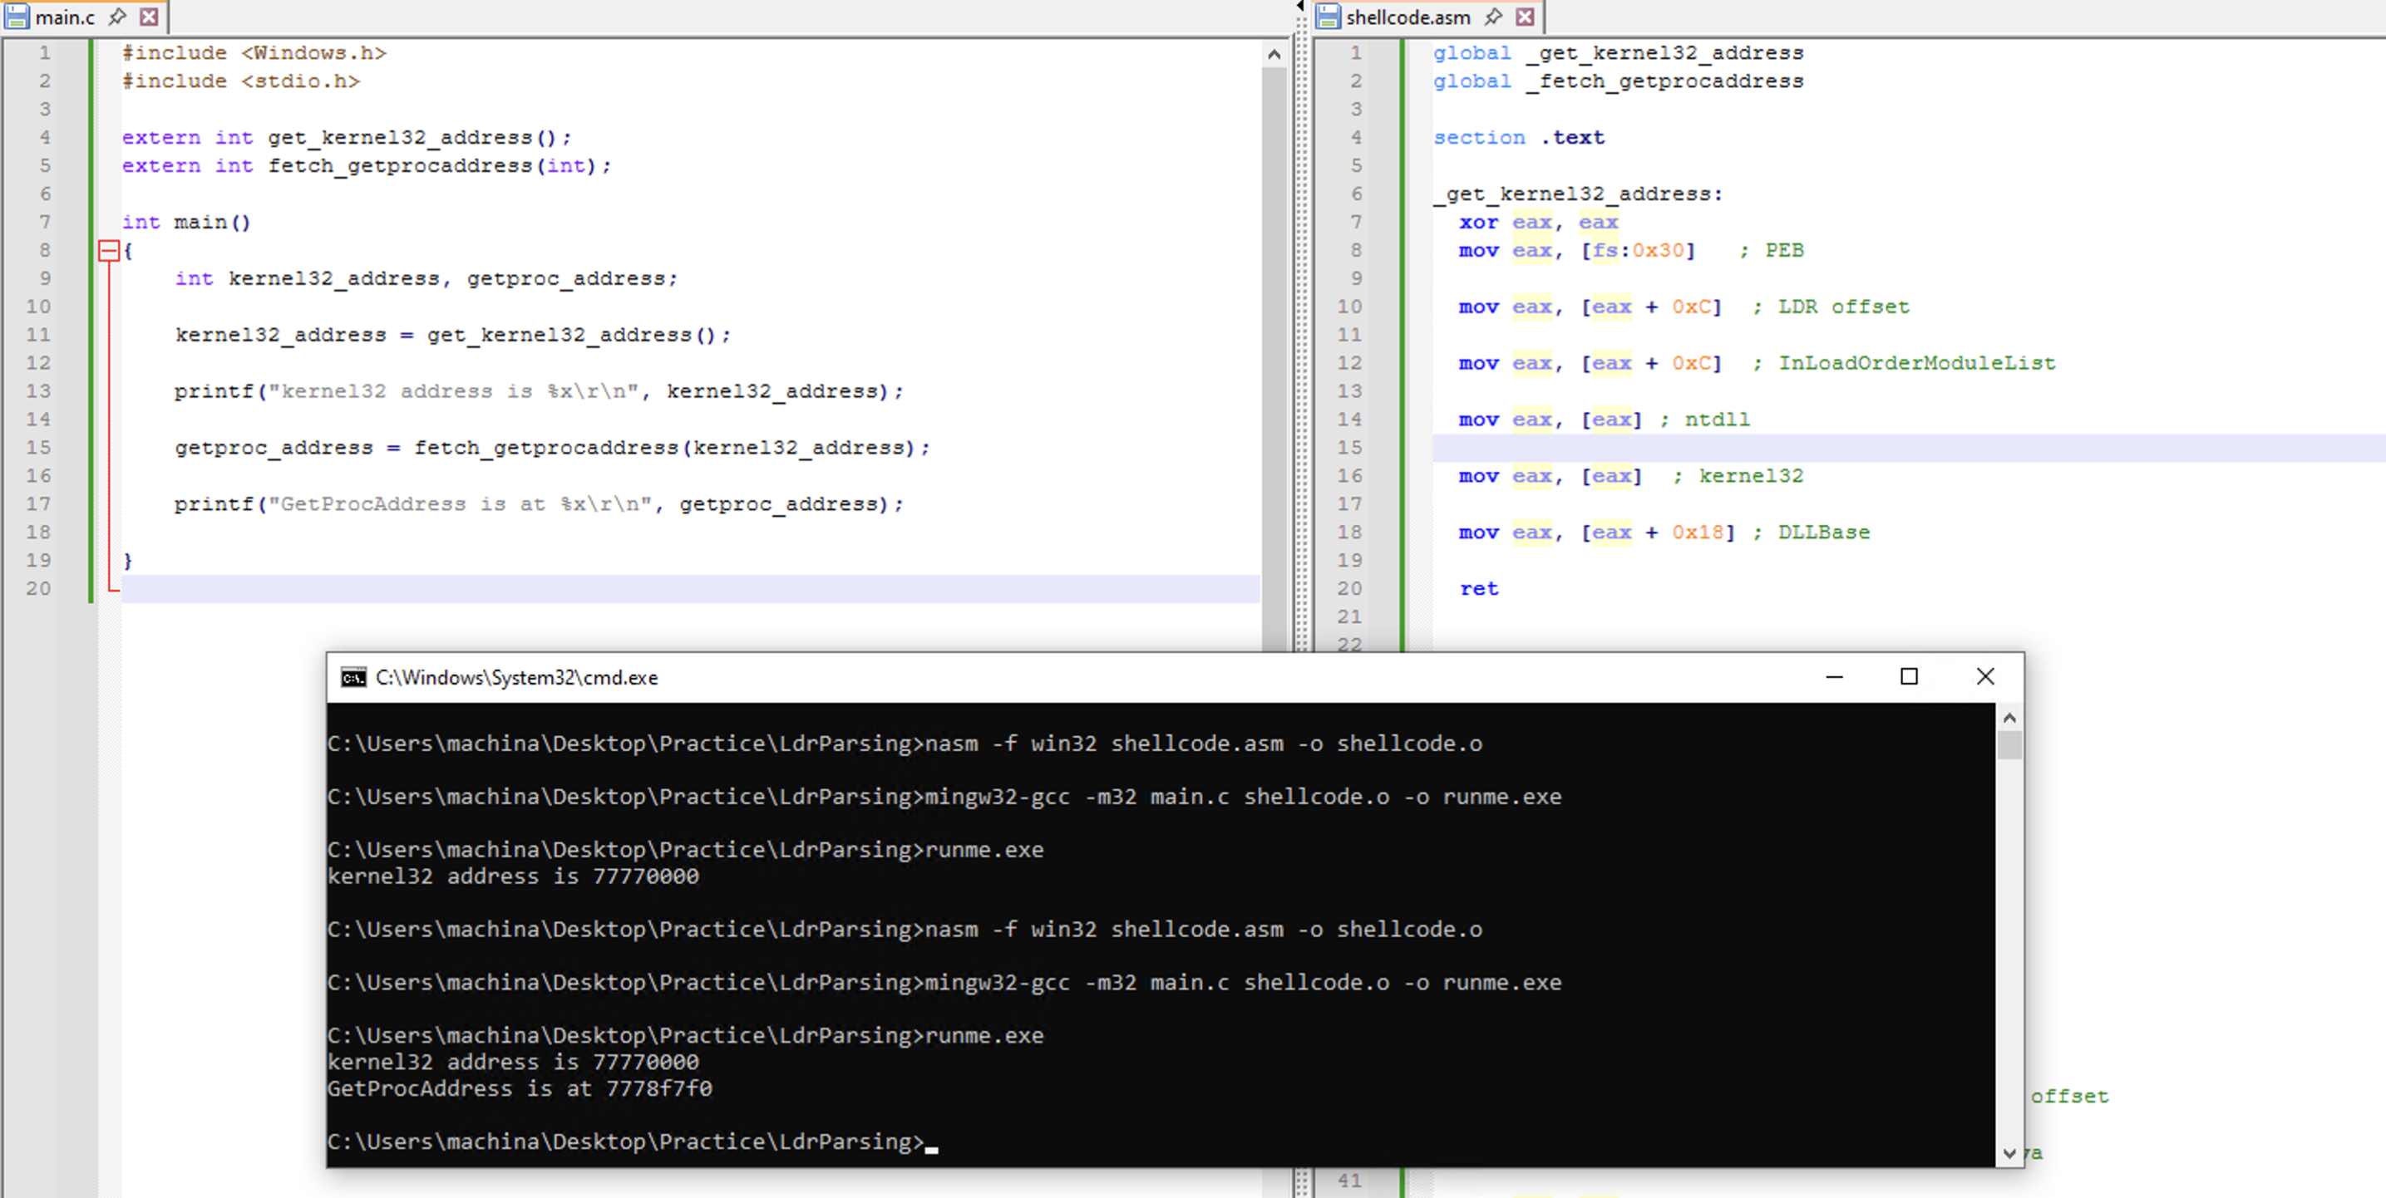2386x1198 pixels.
Task: Collapse the main() function fold marker
Action: point(108,250)
